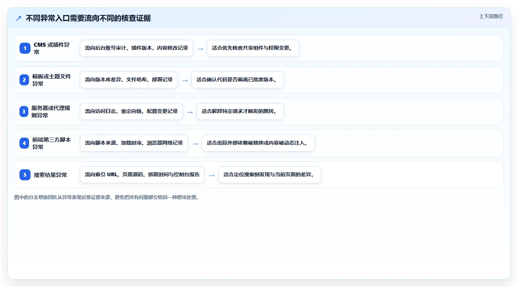Image resolution: width=518 pixels, height=287 pixels.
Task: Click the box 流向索引 URL、页面源码、抓取时间与控制台报告
Action: coord(142,175)
